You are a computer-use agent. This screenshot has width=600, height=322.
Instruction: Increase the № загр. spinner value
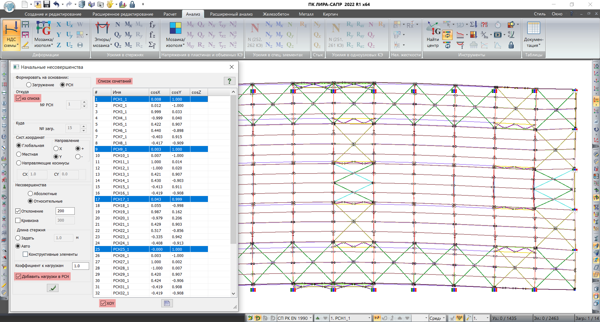(83, 126)
